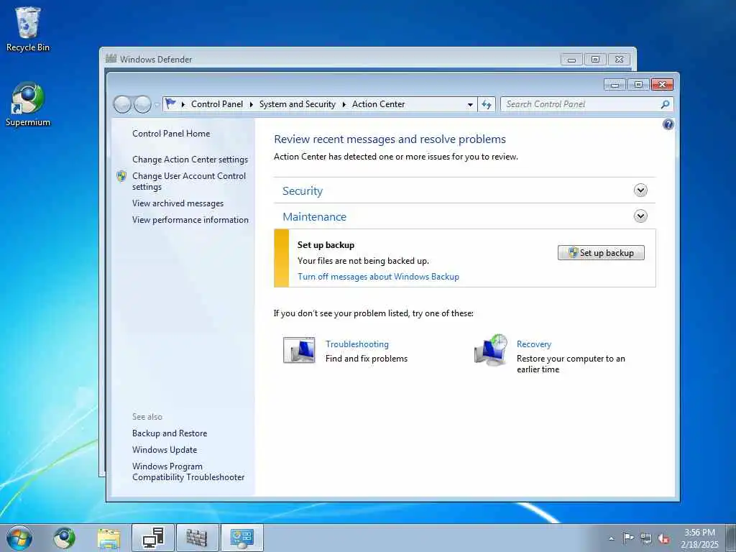Navigate to Control Panel breadcrumb
The width and height of the screenshot is (736, 552).
coord(217,104)
